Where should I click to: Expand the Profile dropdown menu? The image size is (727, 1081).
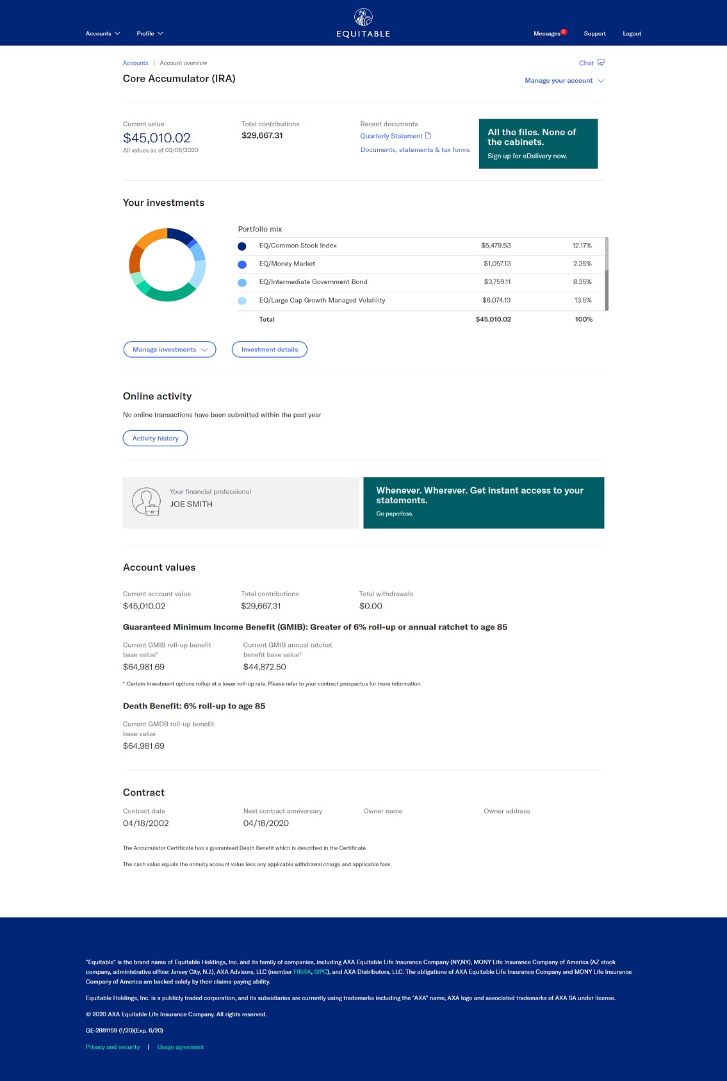click(x=149, y=33)
